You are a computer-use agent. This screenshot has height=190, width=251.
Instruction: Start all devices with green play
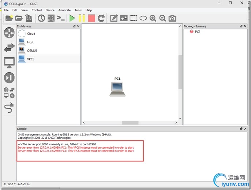(x=72, y=18)
